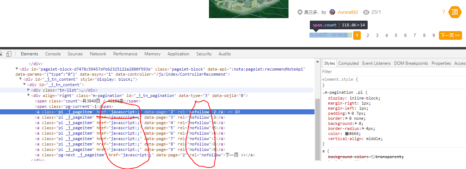The height and width of the screenshot is (169, 466).
Task: Collapse the m-pagination div node
Action: click(x=29, y=96)
